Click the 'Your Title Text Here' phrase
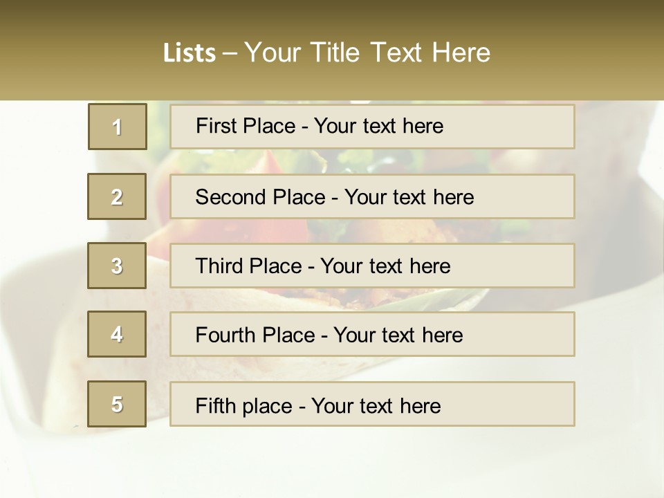 point(367,53)
